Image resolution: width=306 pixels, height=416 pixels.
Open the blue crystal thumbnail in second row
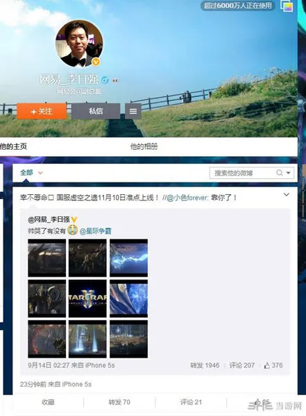128,298
